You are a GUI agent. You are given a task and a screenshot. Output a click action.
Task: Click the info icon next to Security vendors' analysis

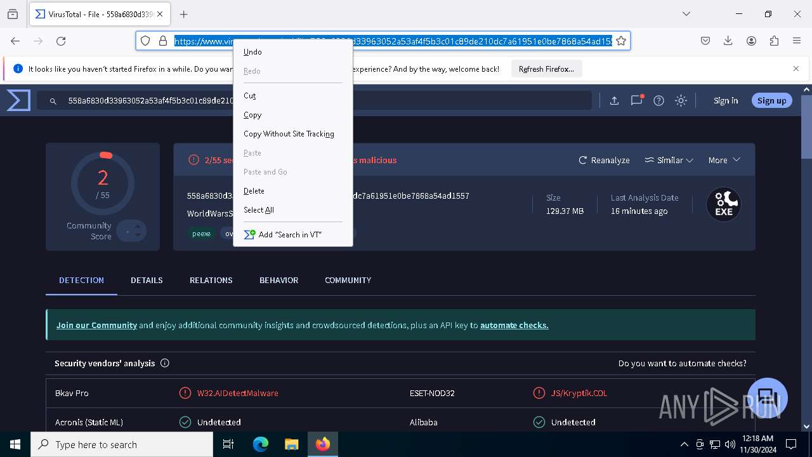[x=165, y=363]
